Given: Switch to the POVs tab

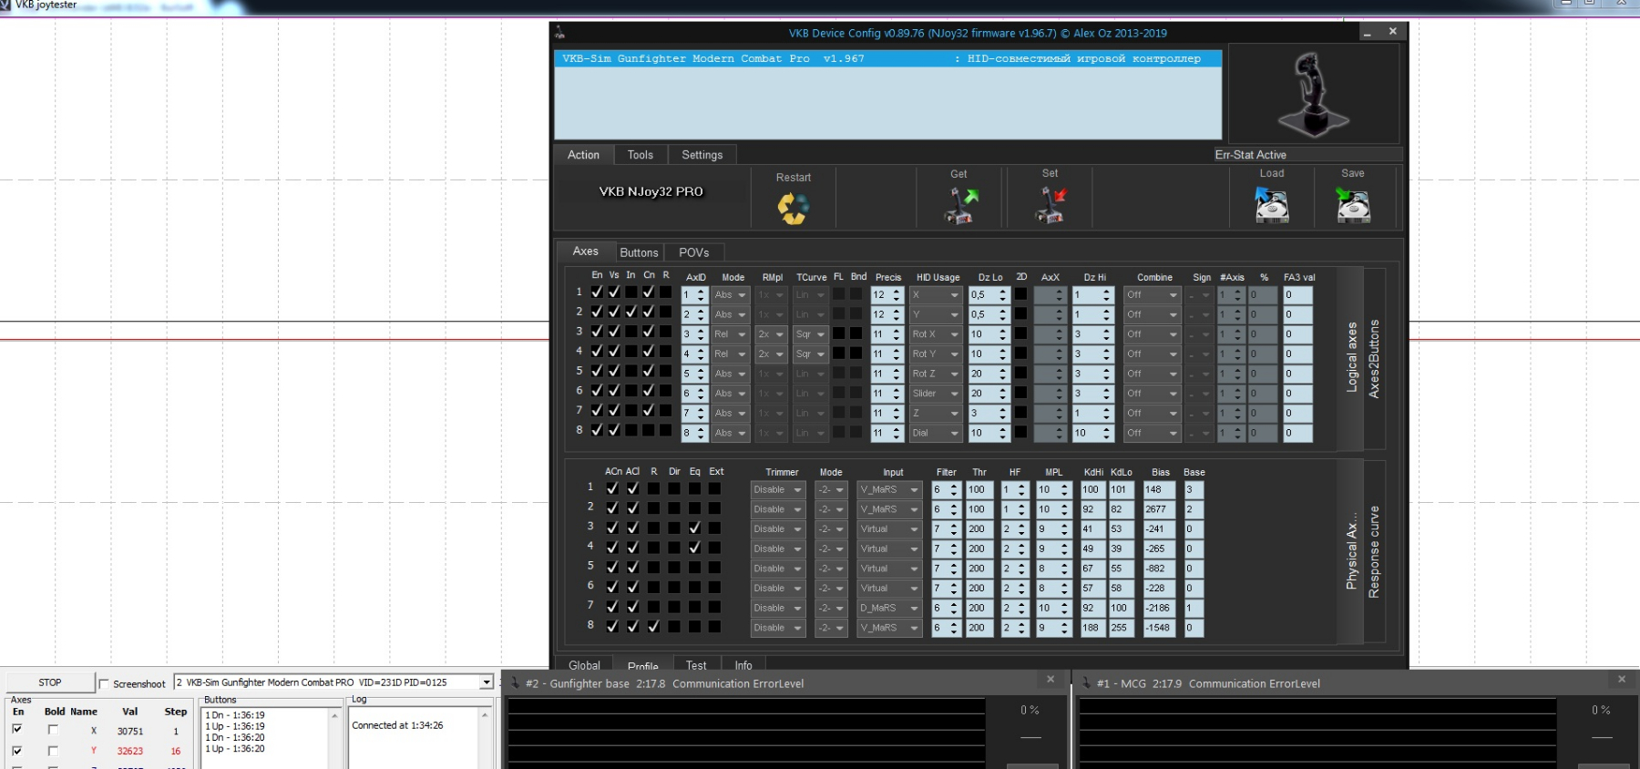Looking at the screenshot, I should (693, 252).
